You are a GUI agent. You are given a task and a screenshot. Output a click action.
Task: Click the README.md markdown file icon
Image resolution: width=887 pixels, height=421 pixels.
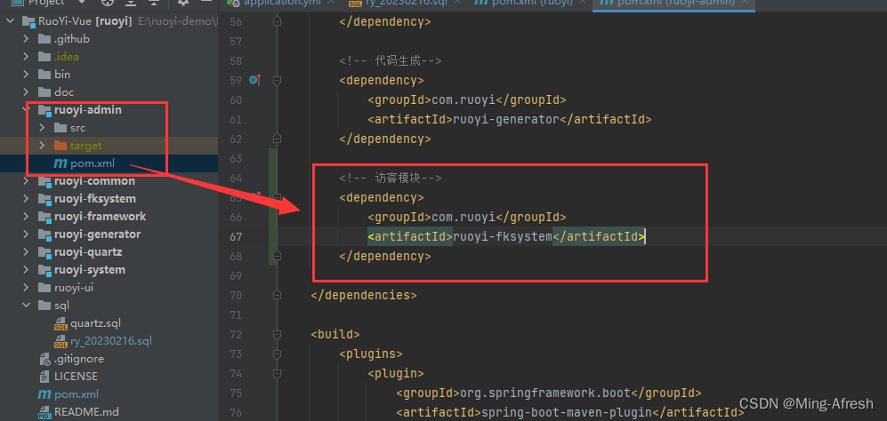point(44,412)
